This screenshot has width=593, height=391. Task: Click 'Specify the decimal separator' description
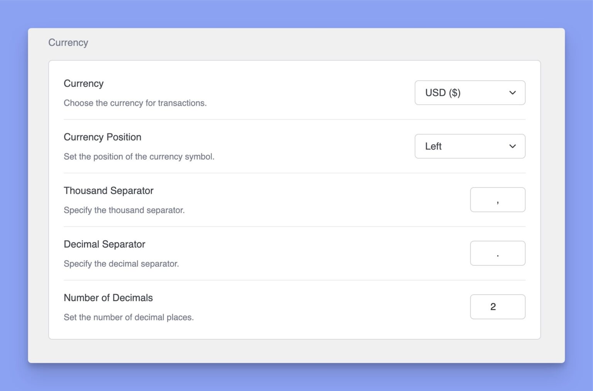(x=121, y=264)
